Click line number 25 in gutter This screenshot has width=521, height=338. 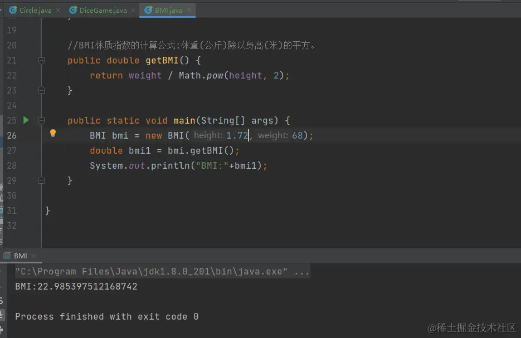click(x=12, y=120)
